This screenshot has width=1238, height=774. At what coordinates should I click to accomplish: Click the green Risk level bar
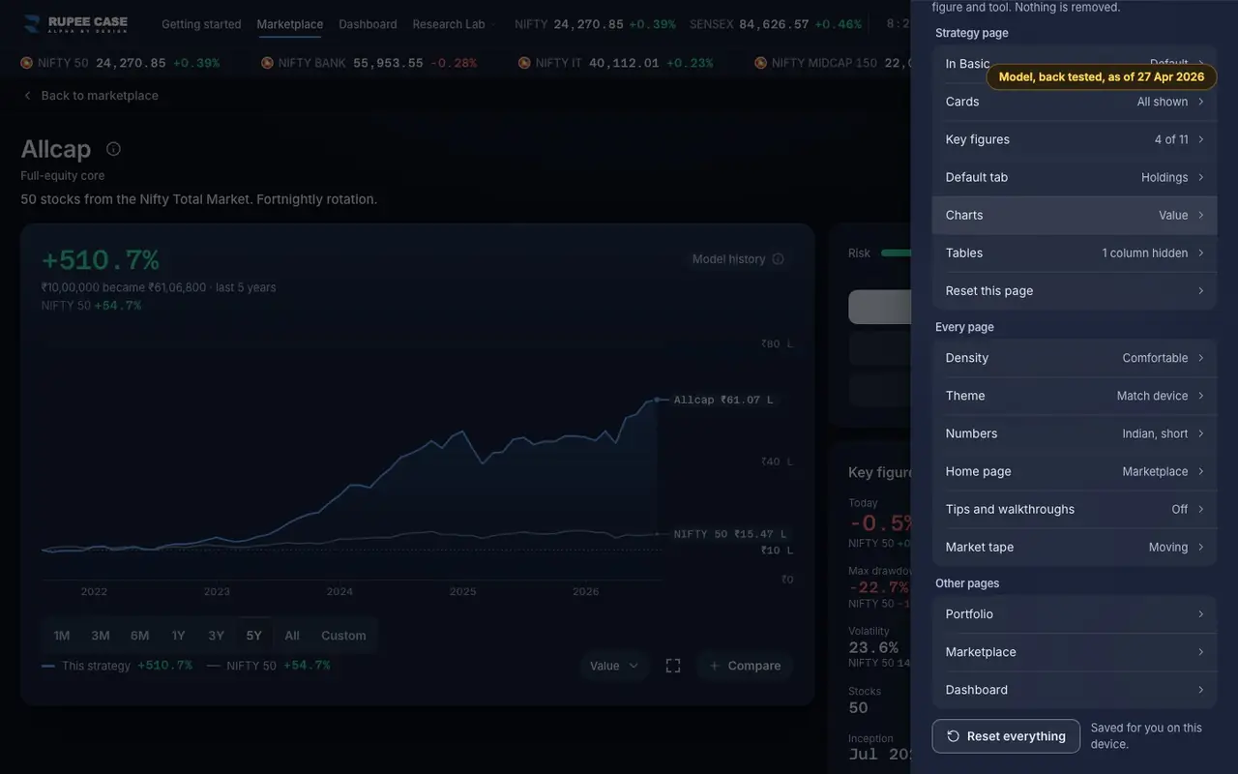(x=896, y=253)
